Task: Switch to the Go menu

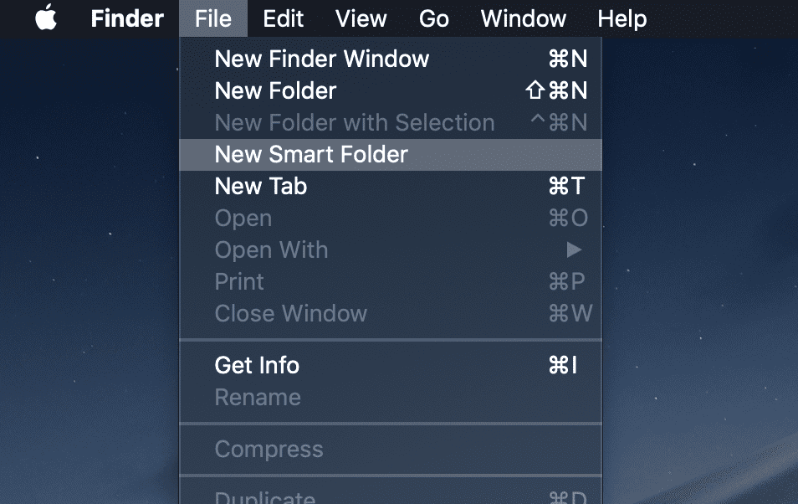Action: pos(434,18)
